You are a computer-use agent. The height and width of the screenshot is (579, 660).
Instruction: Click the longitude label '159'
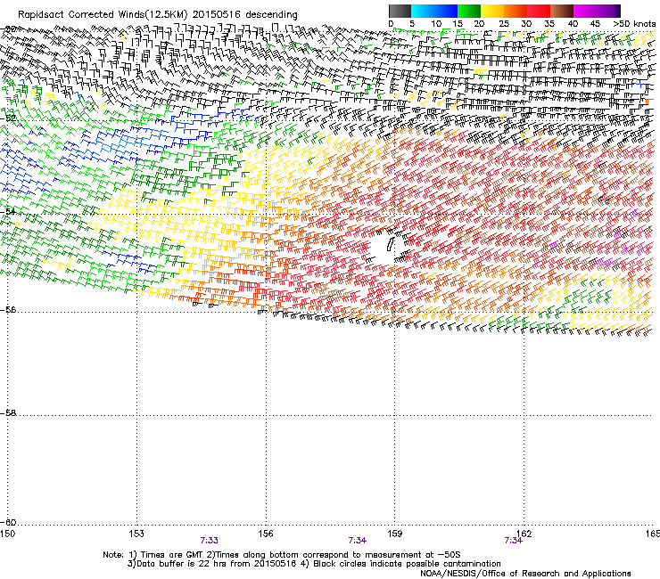395,534
